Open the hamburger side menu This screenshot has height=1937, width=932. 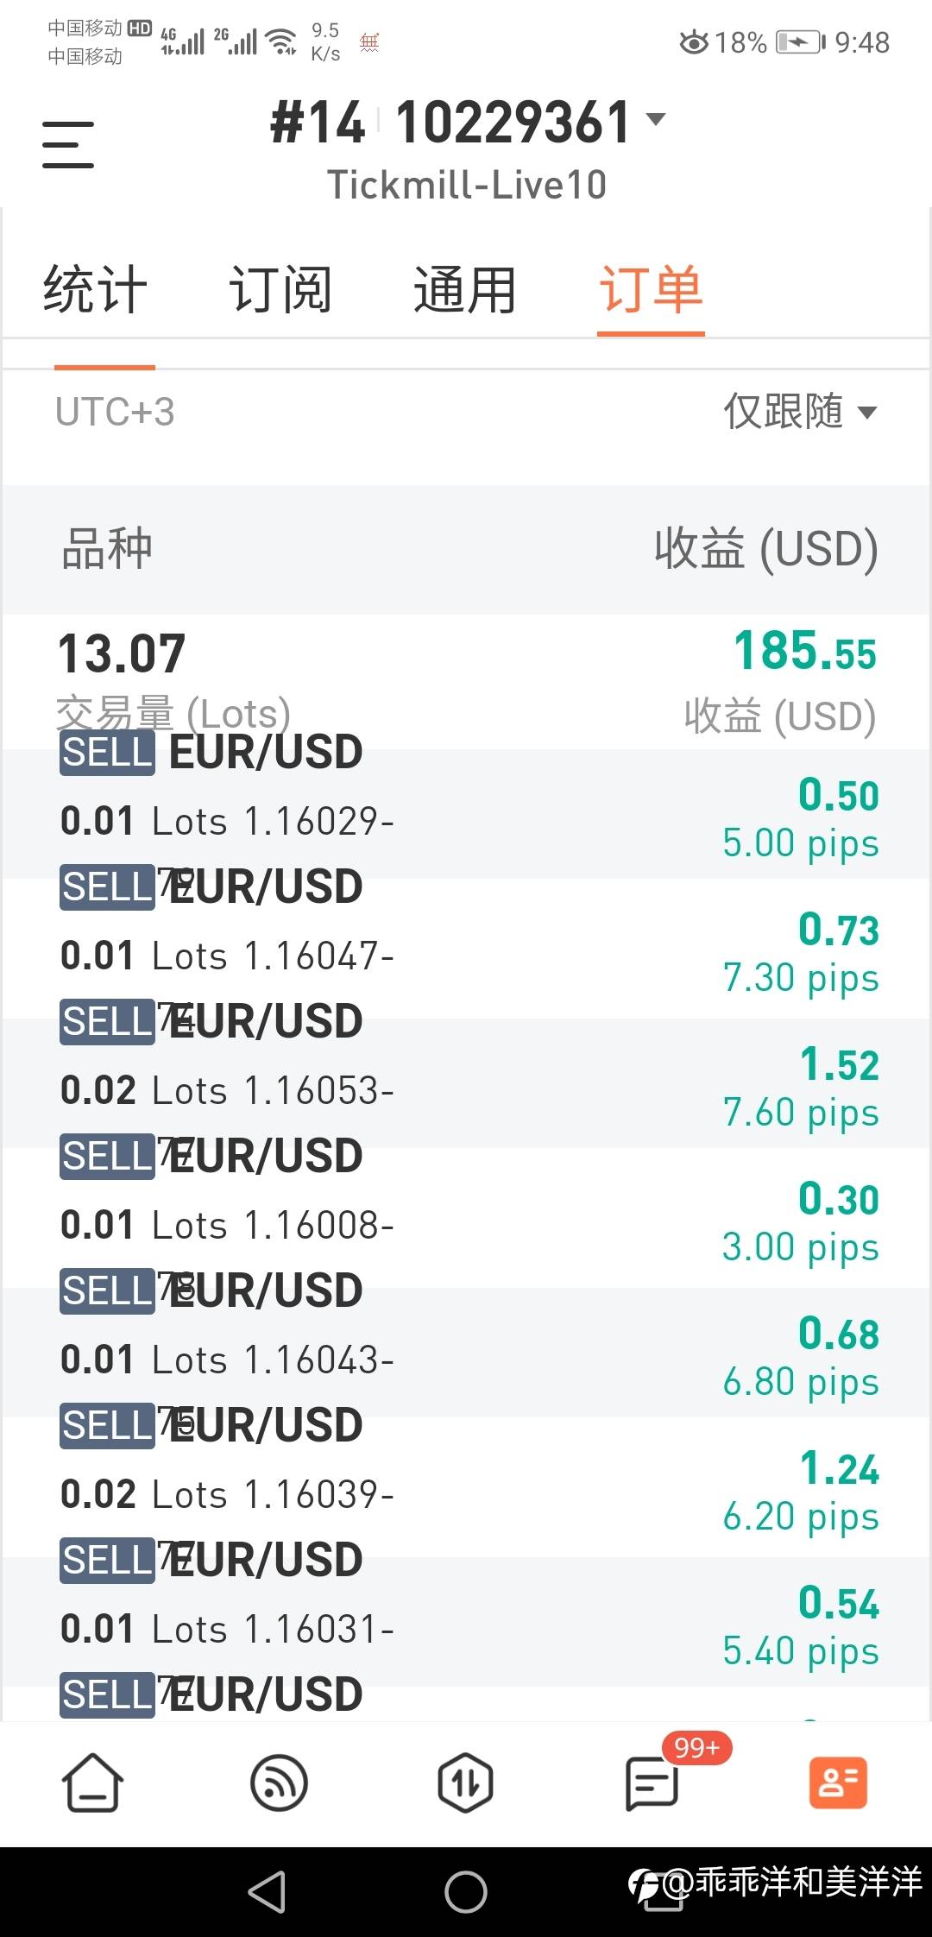(67, 144)
